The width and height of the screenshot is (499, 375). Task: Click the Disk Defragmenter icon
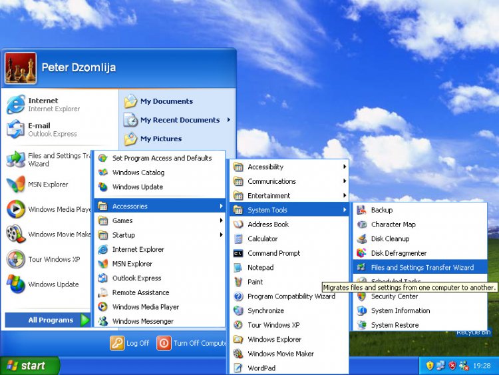coord(361,253)
